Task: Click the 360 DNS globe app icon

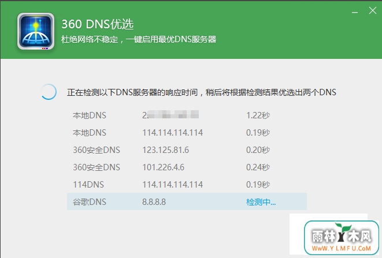Action: (36, 31)
